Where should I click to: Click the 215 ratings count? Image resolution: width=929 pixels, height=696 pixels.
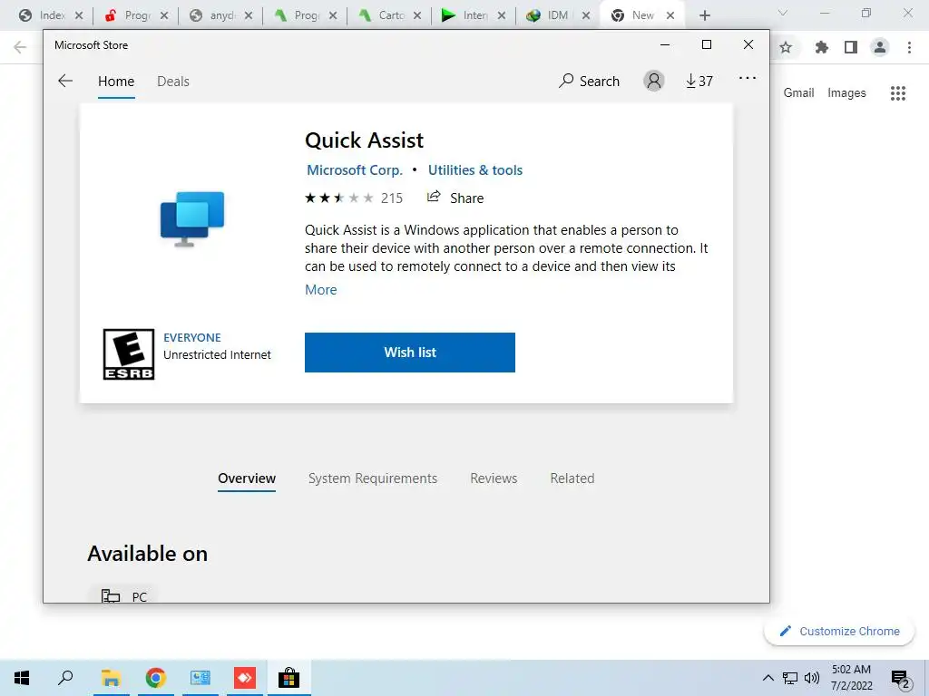click(x=392, y=198)
